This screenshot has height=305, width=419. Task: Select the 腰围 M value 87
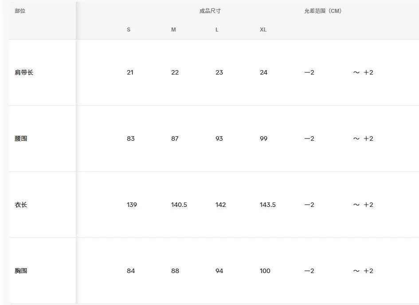click(175, 139)
